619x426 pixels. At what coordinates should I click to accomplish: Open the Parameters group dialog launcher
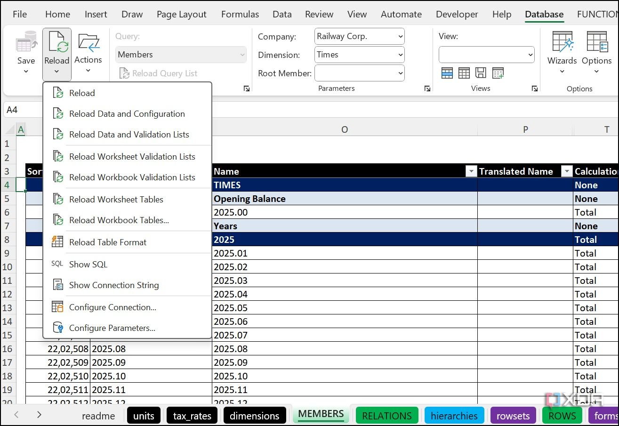(x=427, y=88)
